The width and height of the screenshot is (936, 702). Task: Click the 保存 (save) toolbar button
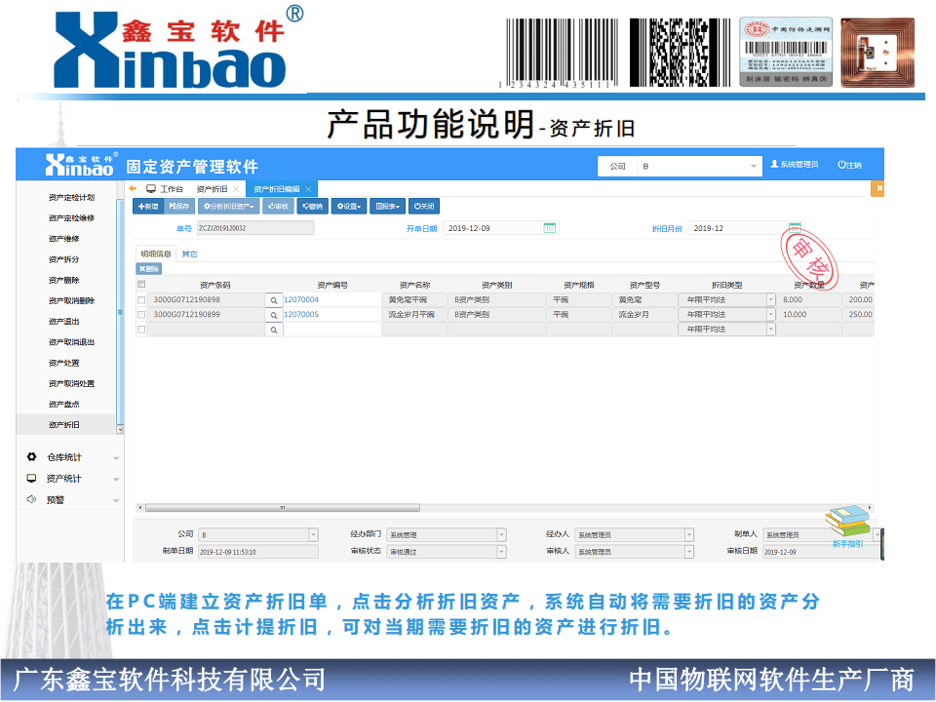click(x=179, y=207)
